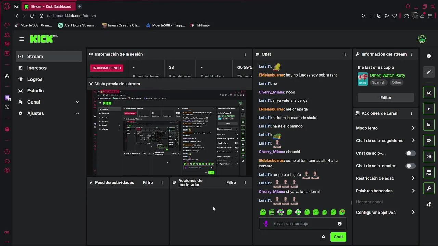
Task: Open Modo lento options
Action: coord(385,128)
